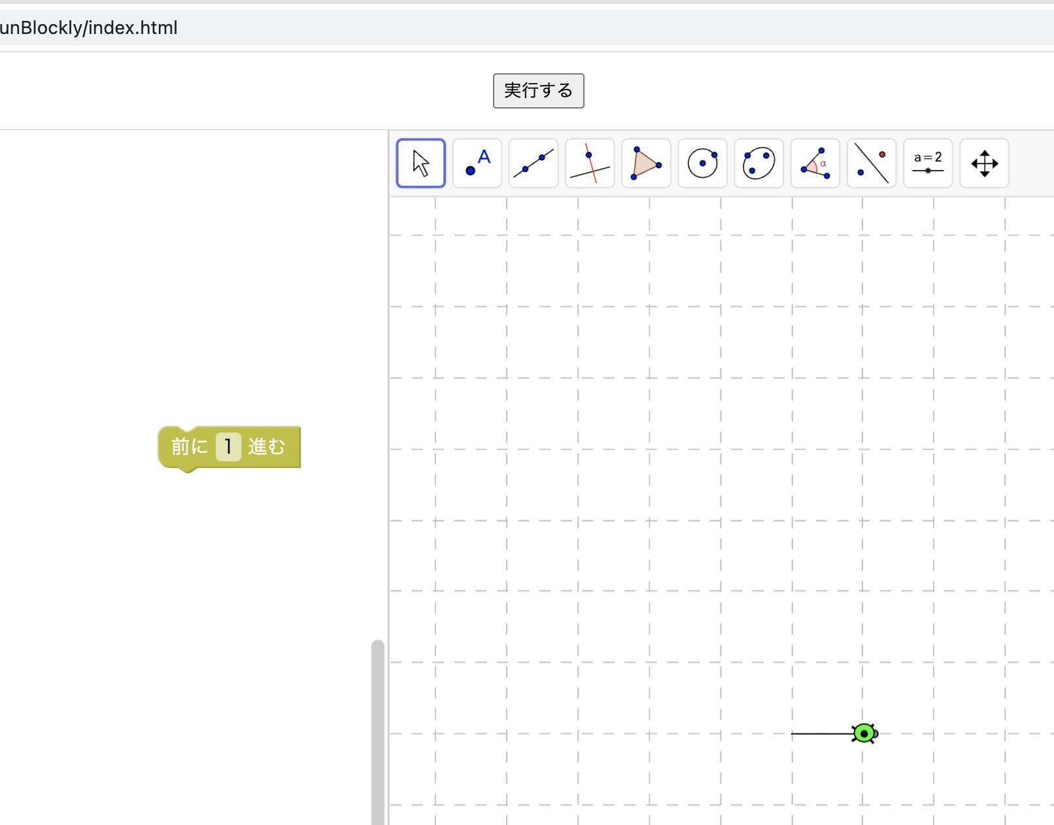Select the Move arrow tool
This screenshot has height=825, width=1054.
tap(420, 163)
